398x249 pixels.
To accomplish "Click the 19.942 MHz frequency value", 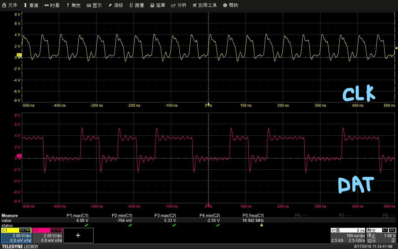I will [253, 220].
